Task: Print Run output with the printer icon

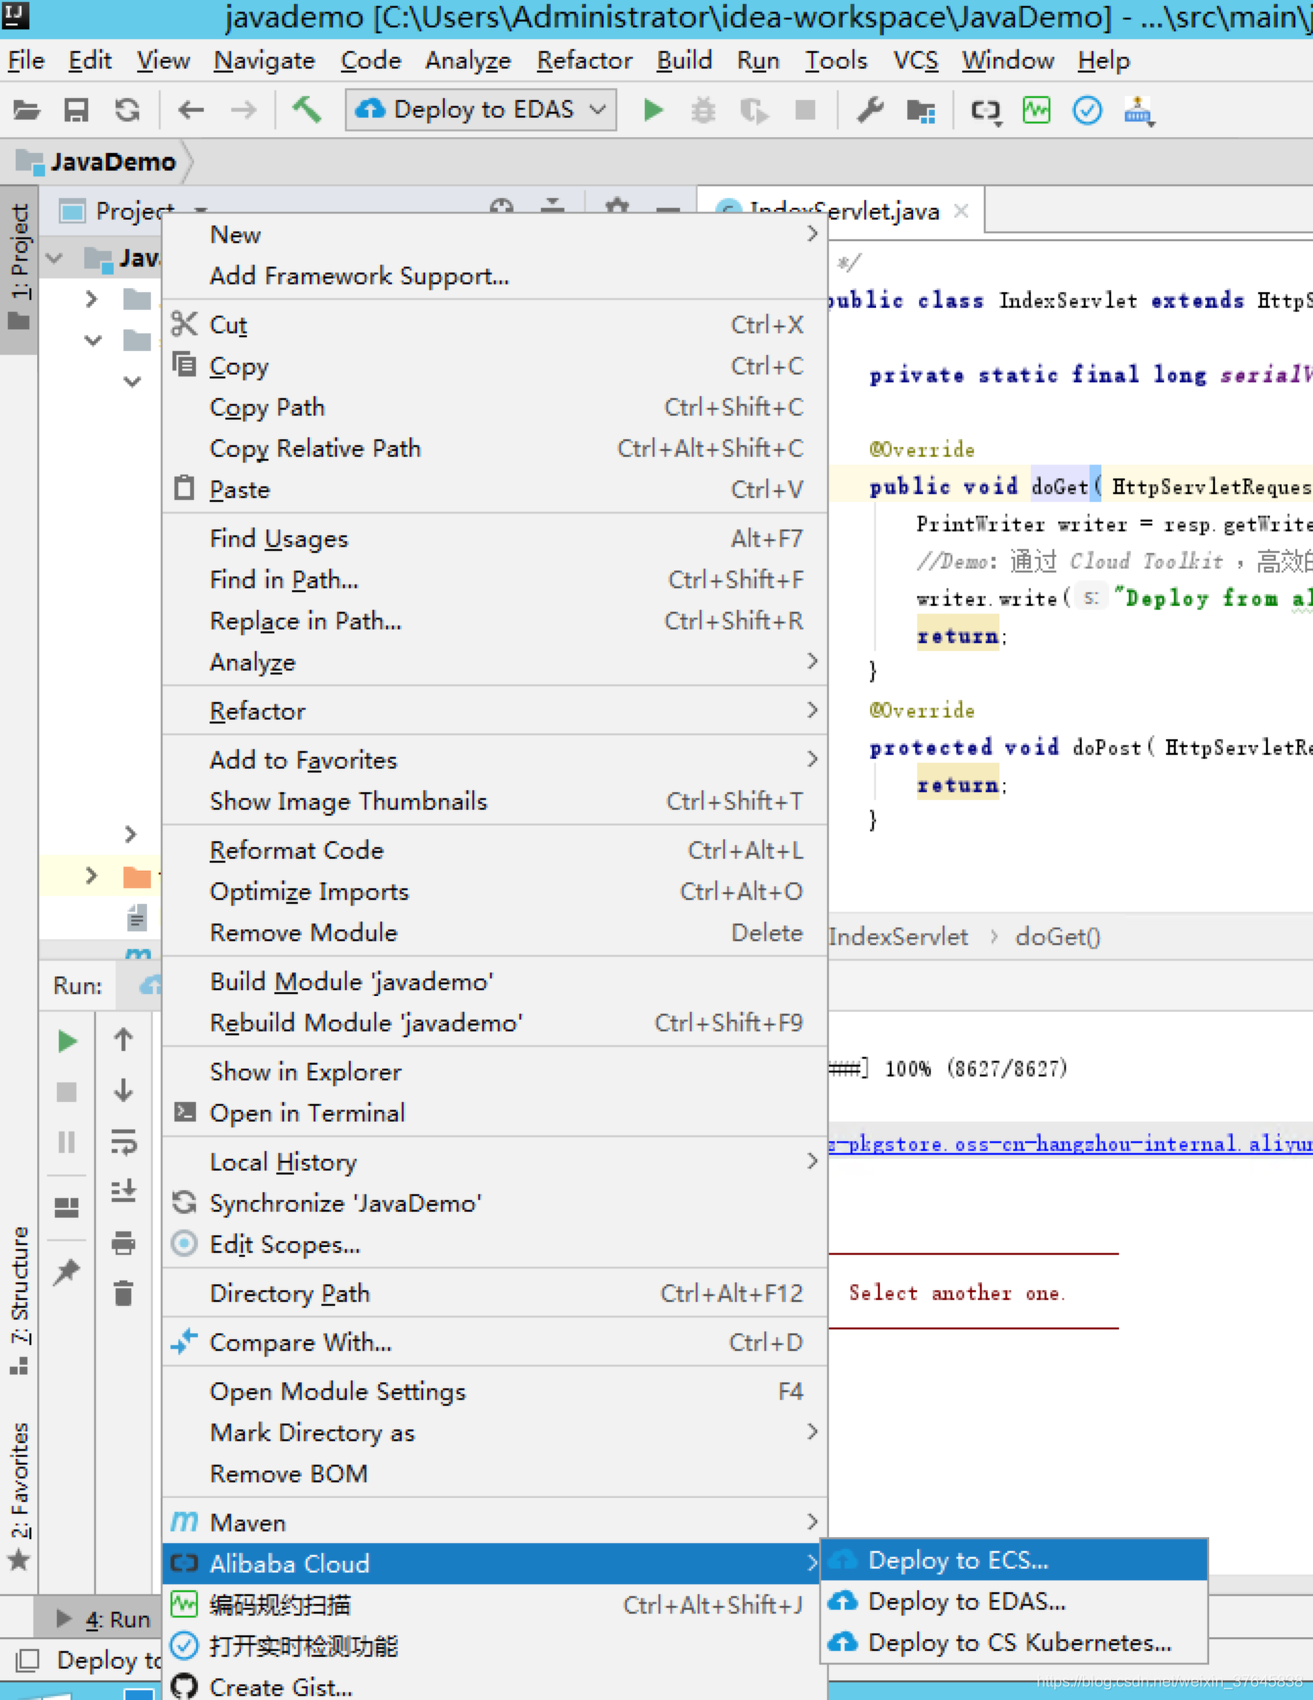Action: [x=123, y=1243]
